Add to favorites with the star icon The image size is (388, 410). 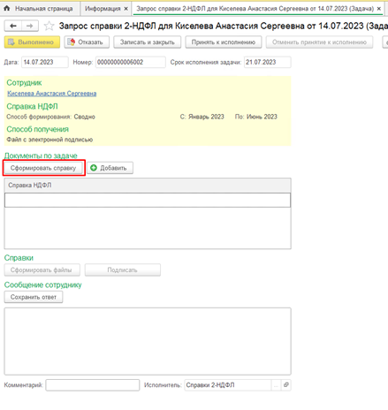tap(49, 26)
